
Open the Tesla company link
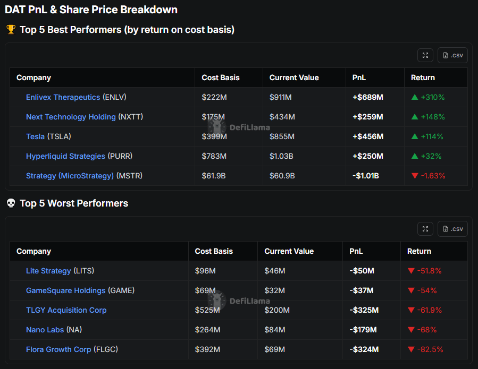[36, 136]
